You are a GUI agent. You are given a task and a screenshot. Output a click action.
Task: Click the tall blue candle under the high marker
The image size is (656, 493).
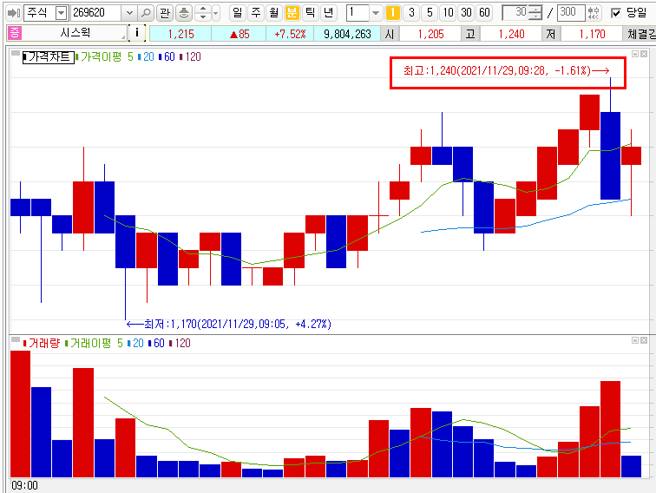pyautogui.click(x=610, y=155)
